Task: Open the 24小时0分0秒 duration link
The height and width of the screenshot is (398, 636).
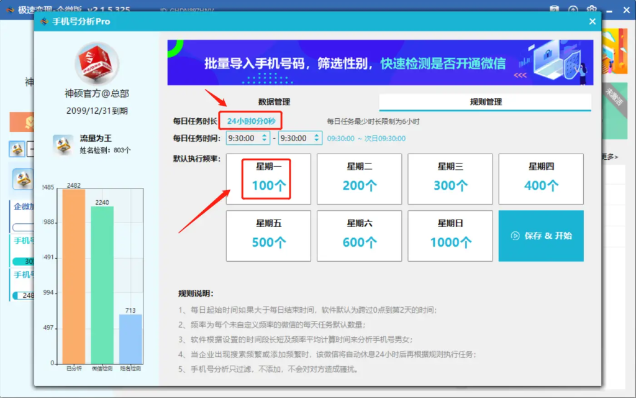Action: (252, 121)
